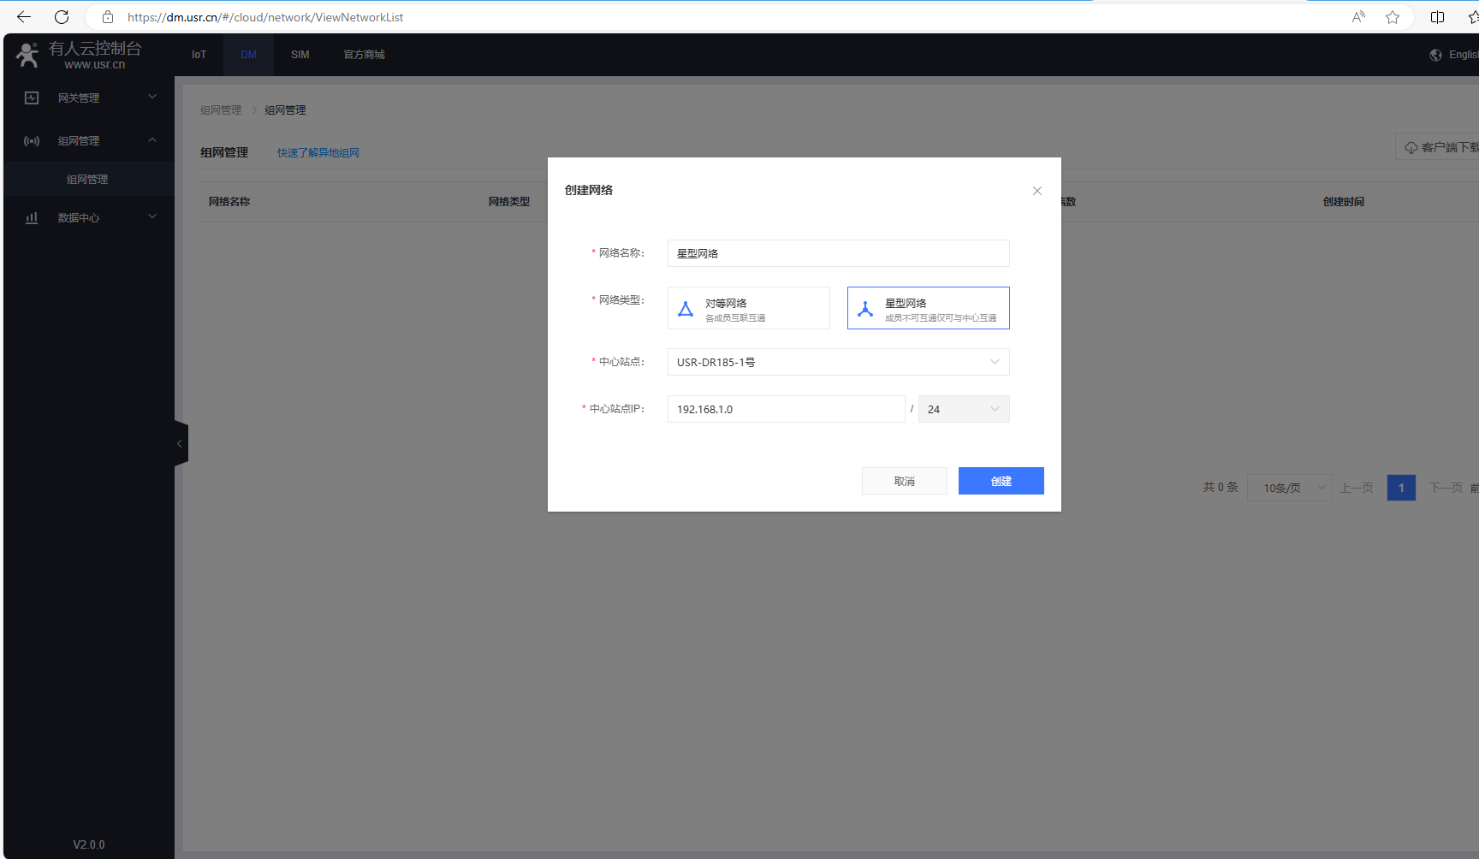Open the 中心站点 dropdown USR-DR185-1号

tap(838, 362)
